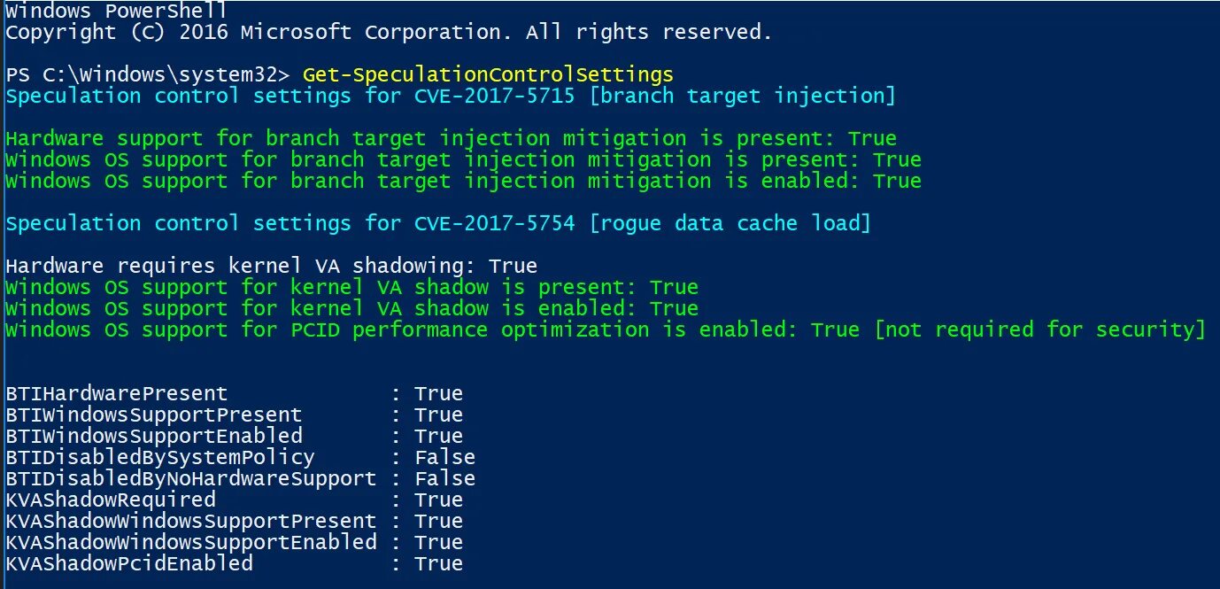
Task: Click the KVAShadowWindowsSupportPresent property row
Action: 234,521
